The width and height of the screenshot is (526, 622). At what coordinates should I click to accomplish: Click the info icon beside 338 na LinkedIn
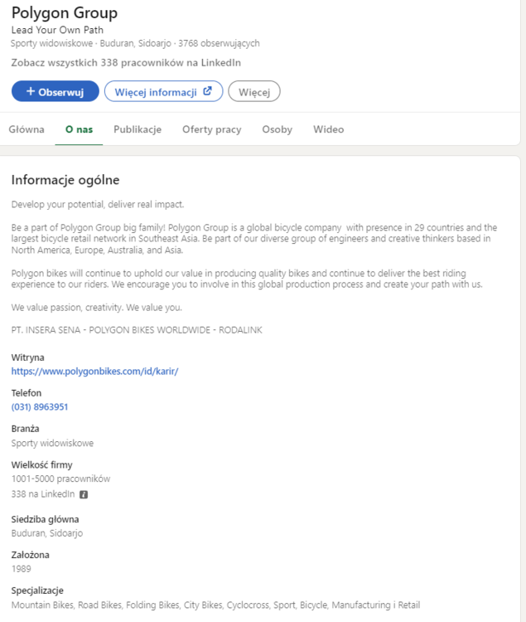84,494
